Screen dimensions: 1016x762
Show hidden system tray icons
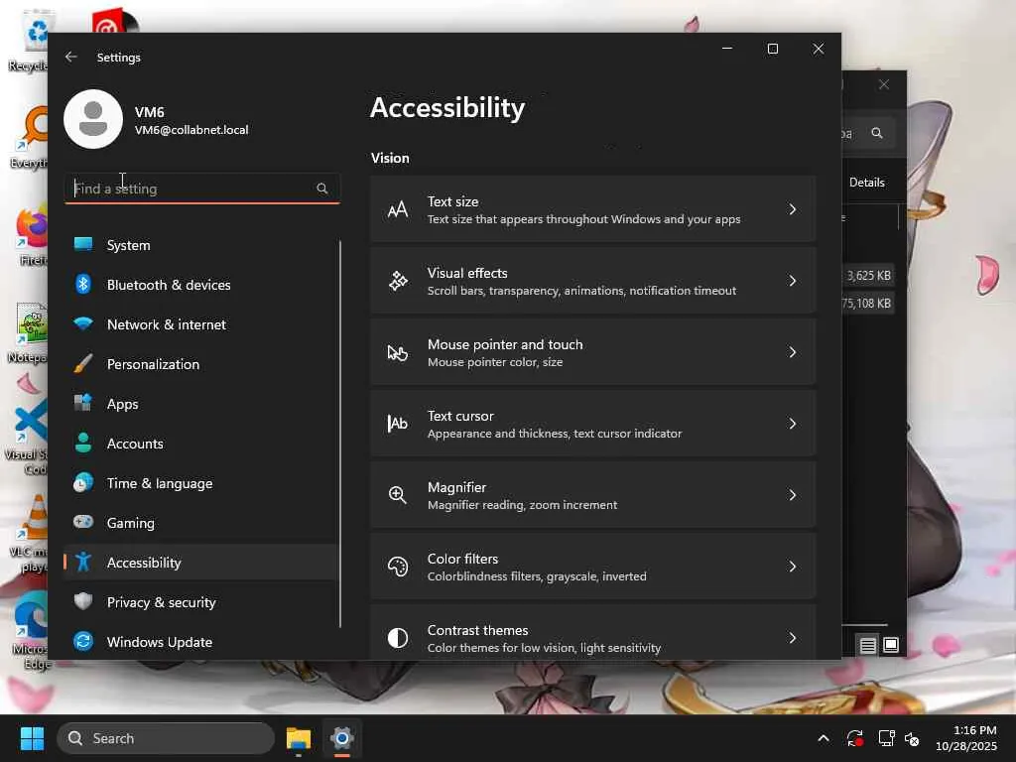point(823,738)
